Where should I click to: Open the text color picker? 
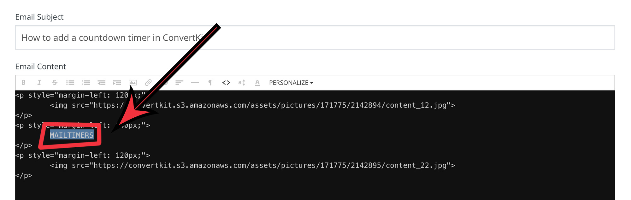click(257, 83)
